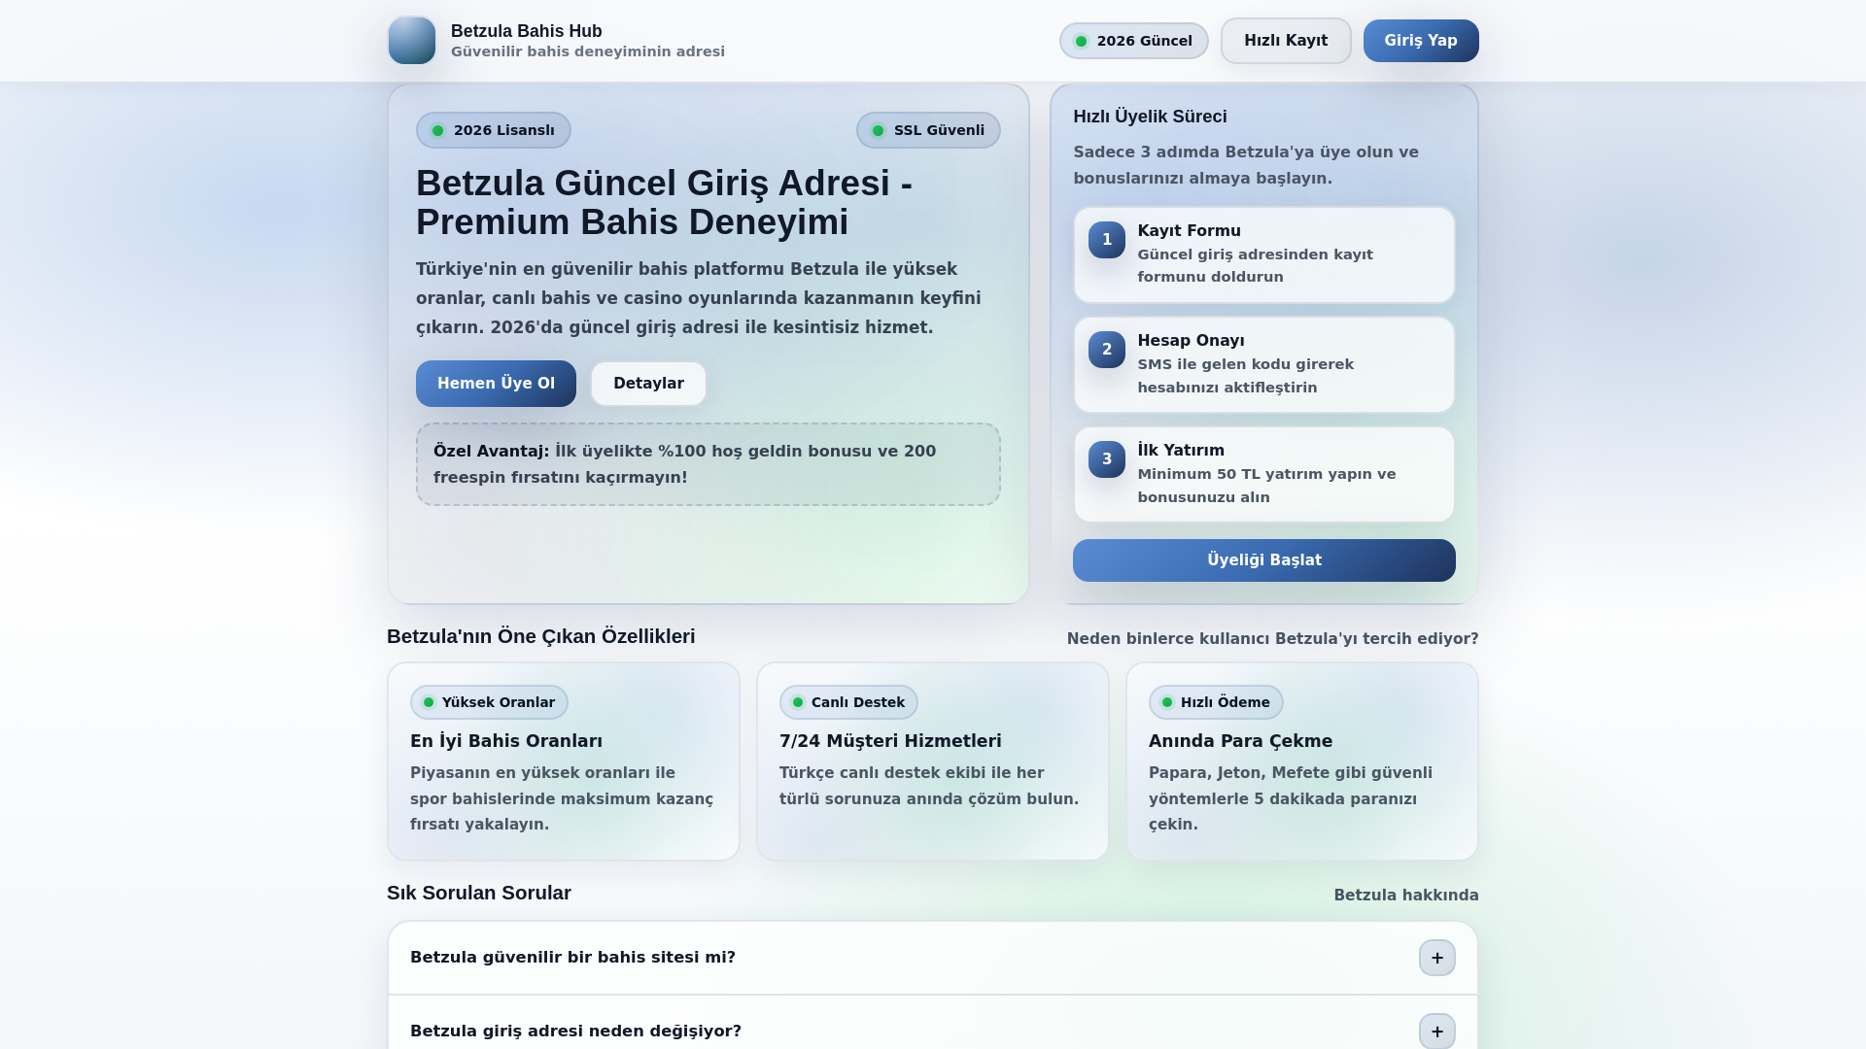Click the Sık Sorulan Sorular heading
This screenshot has width=1866, height=1049.
479,894
